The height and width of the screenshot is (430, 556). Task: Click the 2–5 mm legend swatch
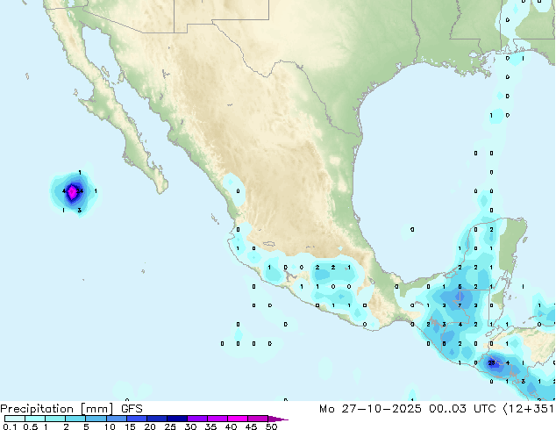pos(75,419)
